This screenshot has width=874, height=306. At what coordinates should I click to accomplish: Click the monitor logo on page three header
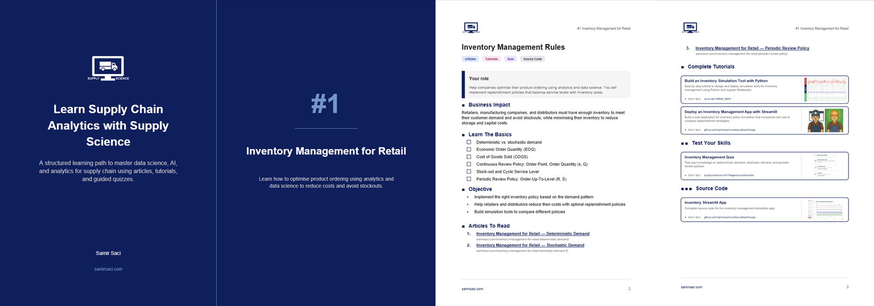point(690,28)
